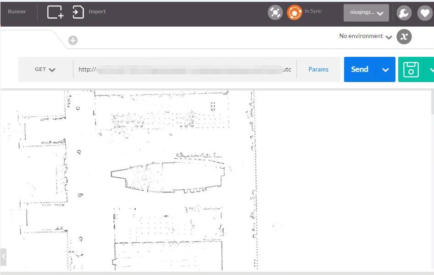The image size is (434, 275).
Task: Open the No environment dropdown
Action: 365,36
